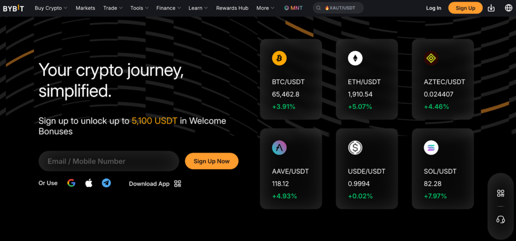Click the 0.9994 price value
This screenshot has height=241, width=516.
click(x=359, y=184)
